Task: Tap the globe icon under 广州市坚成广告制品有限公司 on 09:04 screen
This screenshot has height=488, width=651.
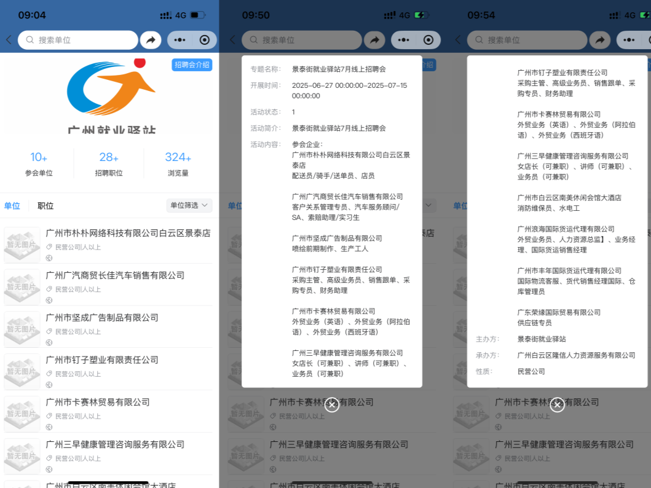Action: click(49, 342)
